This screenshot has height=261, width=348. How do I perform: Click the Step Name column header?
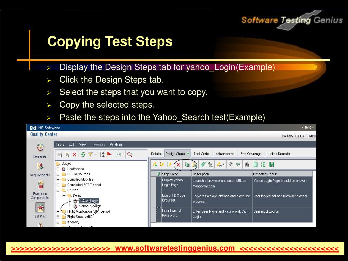click(x=176, y=174)
